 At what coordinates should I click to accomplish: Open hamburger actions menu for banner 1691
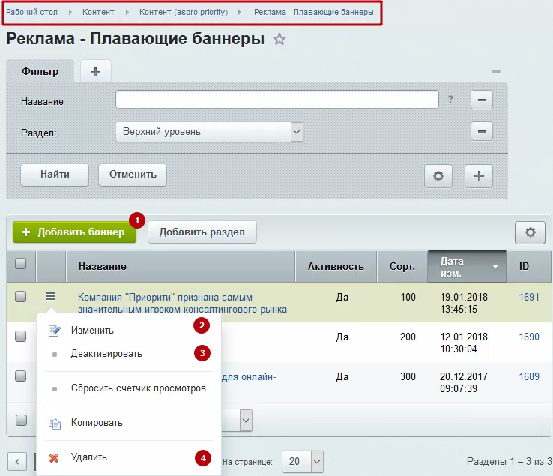coord(50,296)
